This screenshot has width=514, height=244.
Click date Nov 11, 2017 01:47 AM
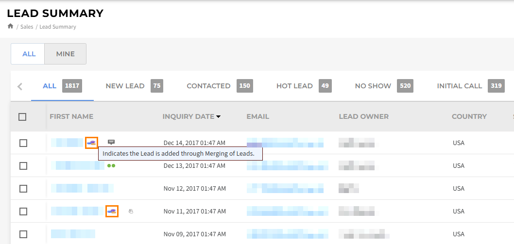coord(194,211)
